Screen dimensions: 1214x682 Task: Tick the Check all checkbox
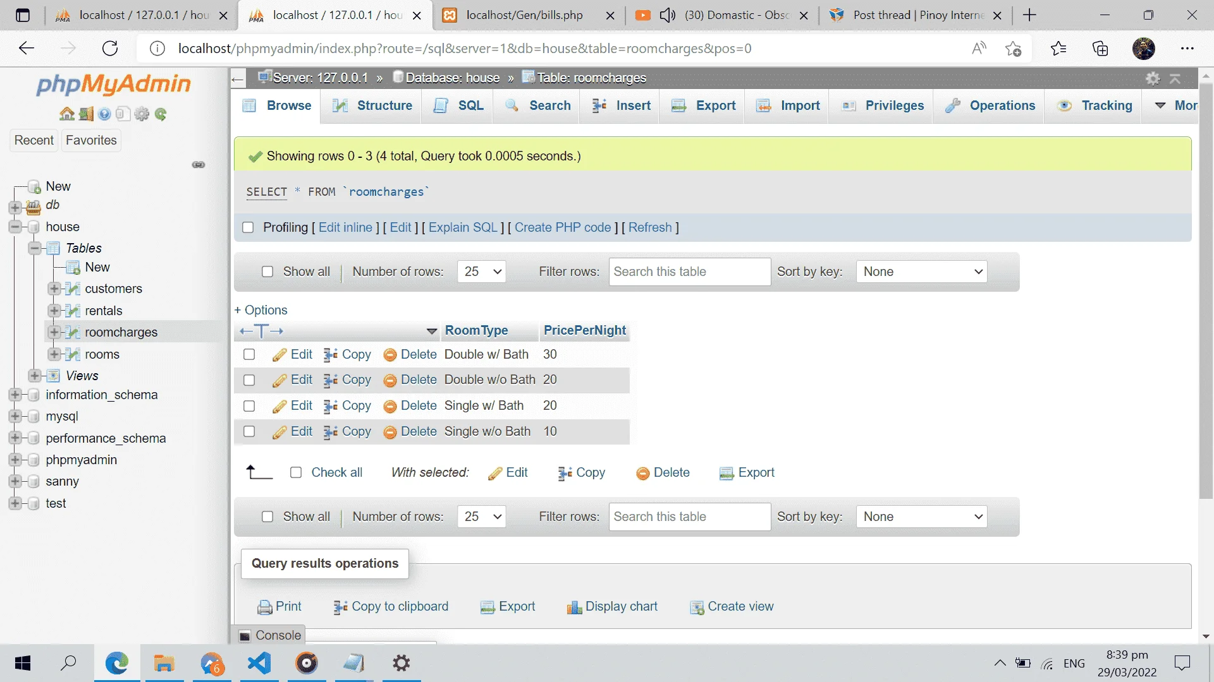(x=295, y=472)
